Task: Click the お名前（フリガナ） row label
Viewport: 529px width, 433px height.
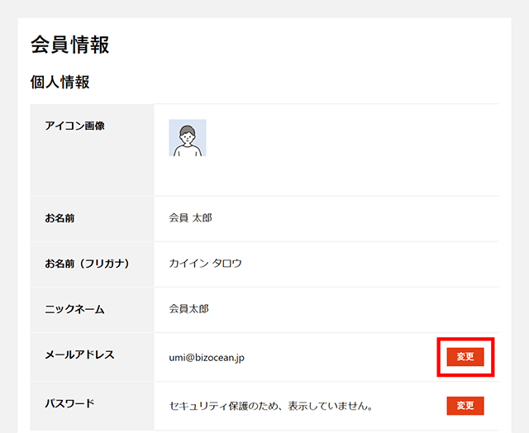Action: coord(87,264)
